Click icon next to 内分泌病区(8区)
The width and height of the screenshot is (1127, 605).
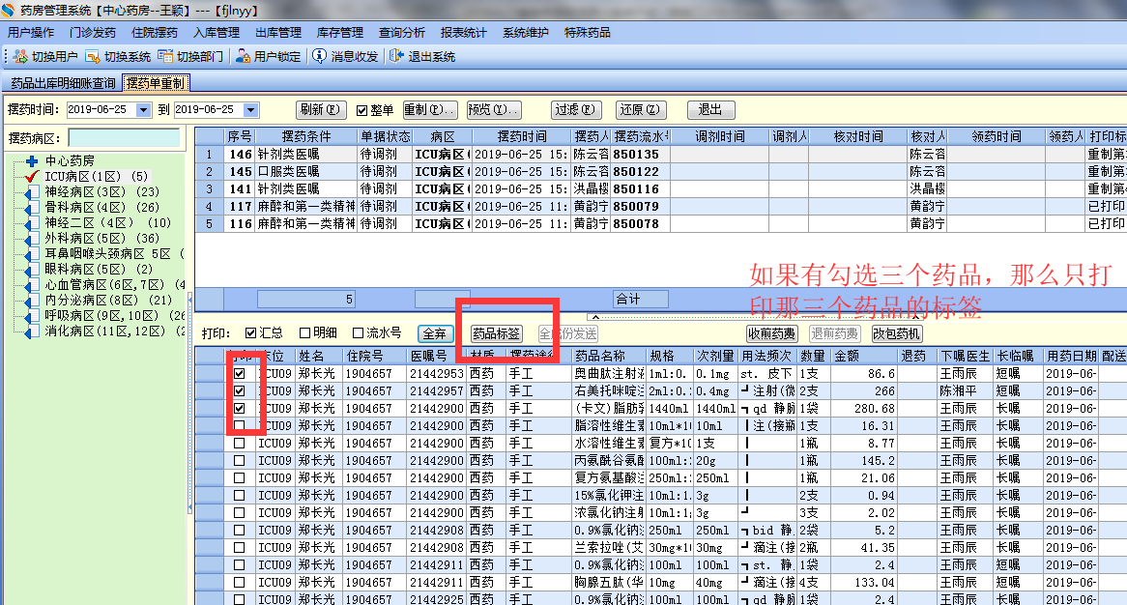click(x=32, y=301)
